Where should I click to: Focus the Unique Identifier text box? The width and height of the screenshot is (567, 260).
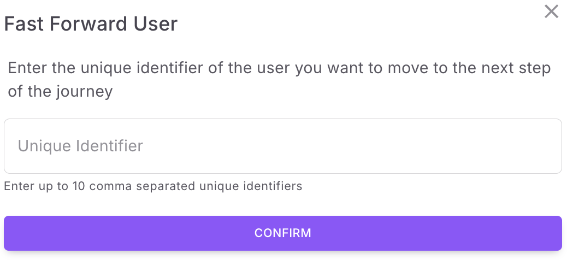click(x=283, y=146)
